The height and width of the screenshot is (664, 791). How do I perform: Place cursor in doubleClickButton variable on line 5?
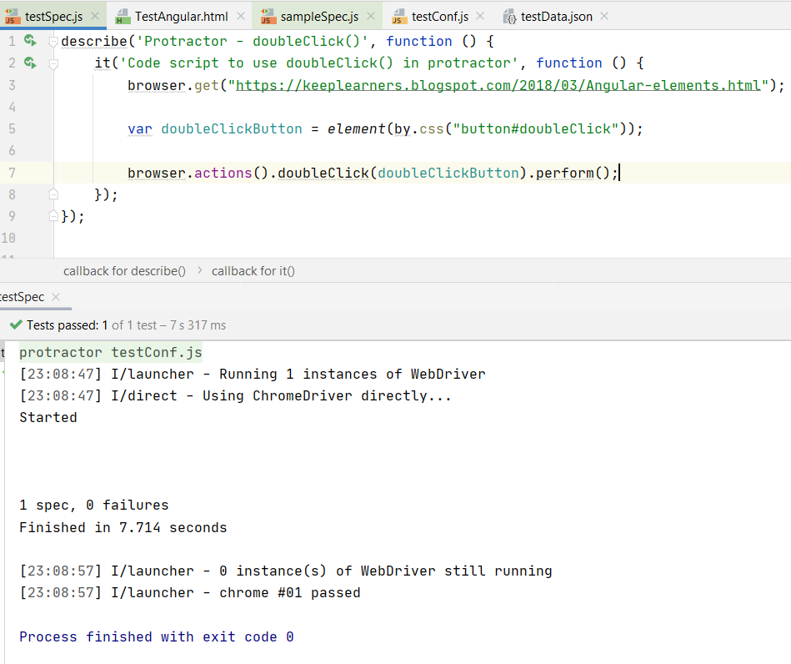click(232, 128)
